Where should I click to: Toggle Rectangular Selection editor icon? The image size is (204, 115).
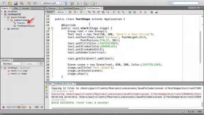pyautogui.click(x=108, y=12)
